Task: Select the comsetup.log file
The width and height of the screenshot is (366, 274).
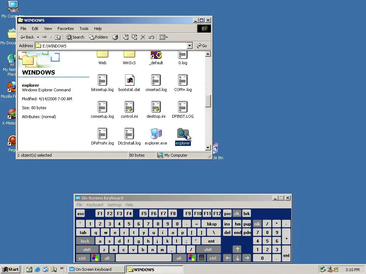Action: point(102,110)
